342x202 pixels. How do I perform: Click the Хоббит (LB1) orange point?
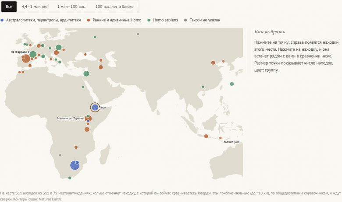coord(220,138)
